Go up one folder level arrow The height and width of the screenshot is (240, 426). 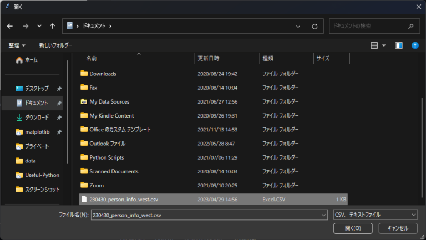click(53, 26)
